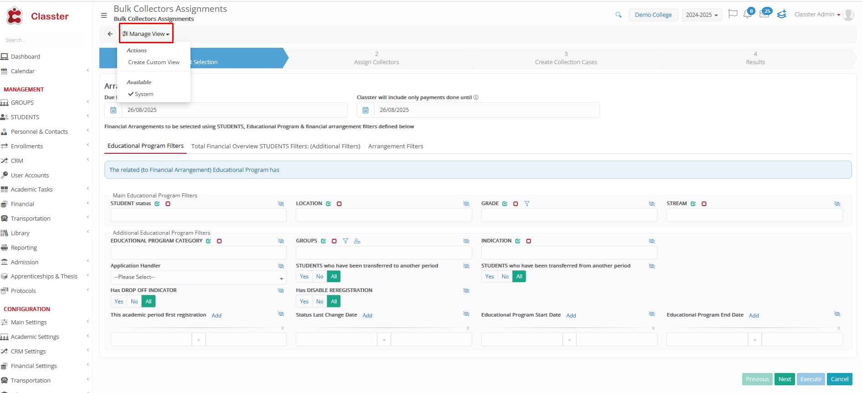Open the notifications bell icon

click(747, 15)
